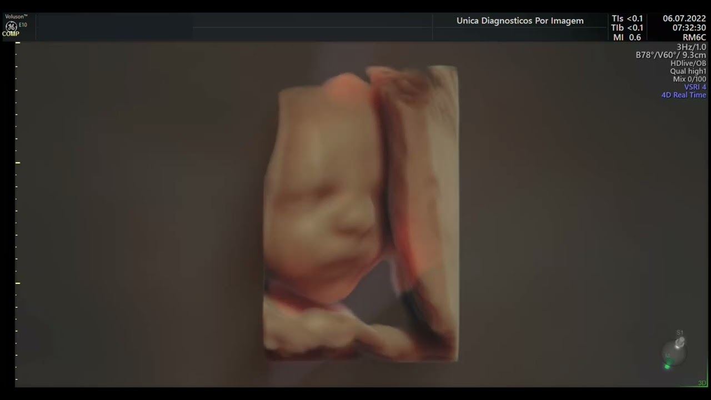This screenshot has width=711, height=400.
Task: Click the E10 model label
Action: pos(23,25)
